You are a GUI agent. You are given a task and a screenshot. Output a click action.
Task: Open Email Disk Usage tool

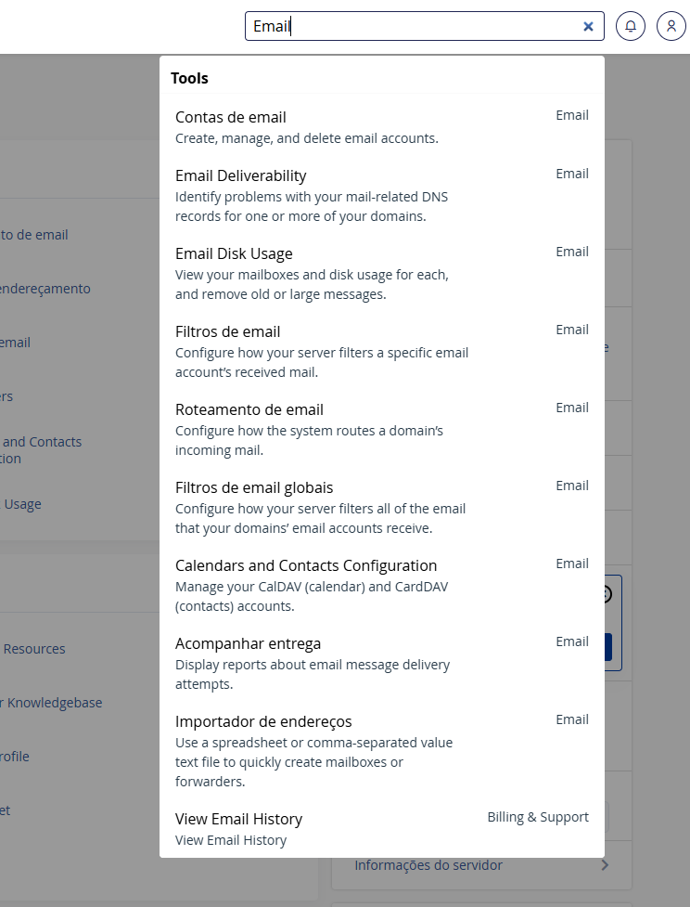(234, 253)
